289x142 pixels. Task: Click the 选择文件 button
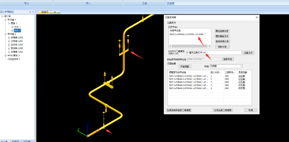coord(248,53)
